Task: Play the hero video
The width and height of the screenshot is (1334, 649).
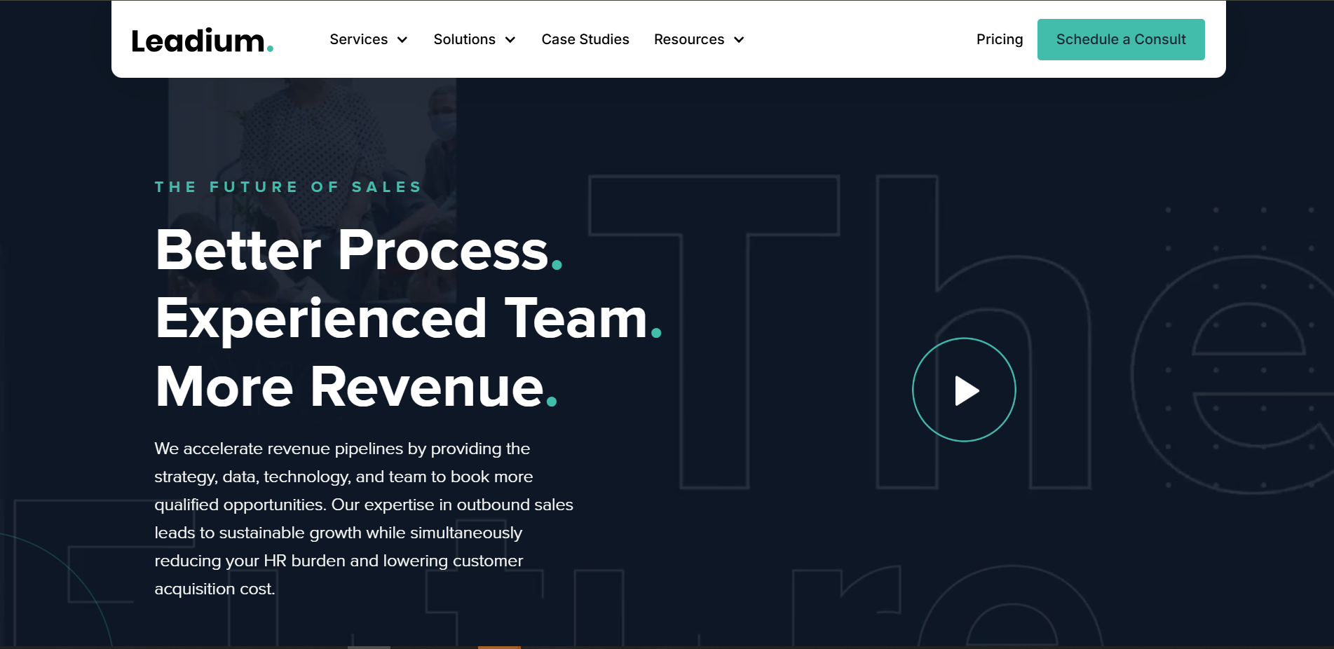Action: coord(964,390)
